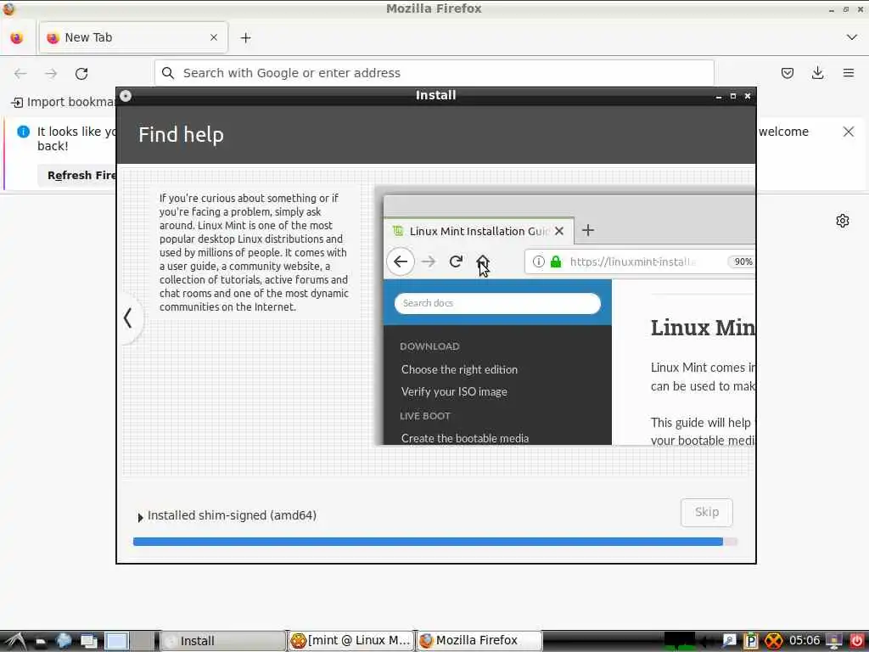Open the Firefox hamburger application menu
The width and height of the screenshot is (869, 652).
(848, 73)
